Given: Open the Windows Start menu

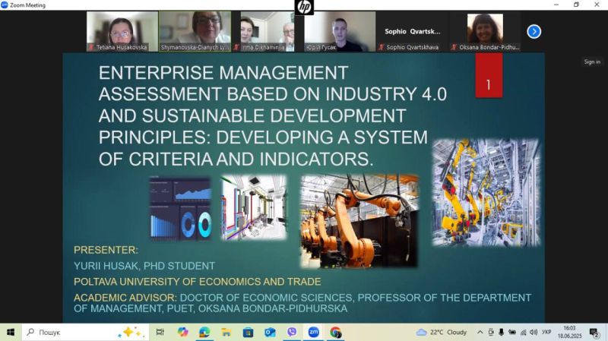Looking at the screenshot, I should pyautogui.click(x=11, y=332).
